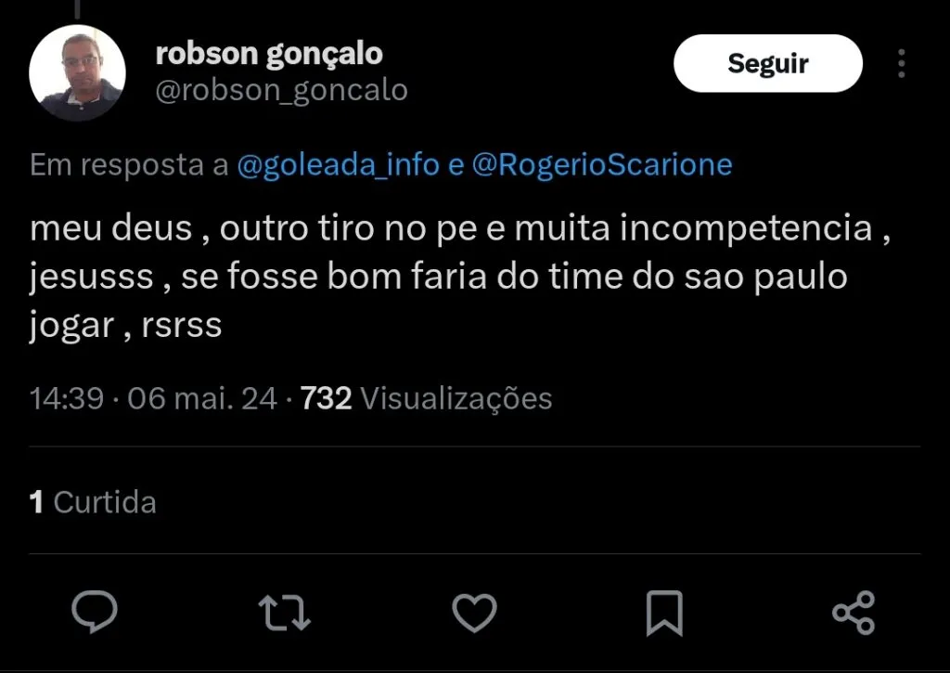The width and height of the screenshot is (950, 673).
Task: Click the word 'incompetencia' in the tweet
Action: pyautogui.click(x=746, y=228)
